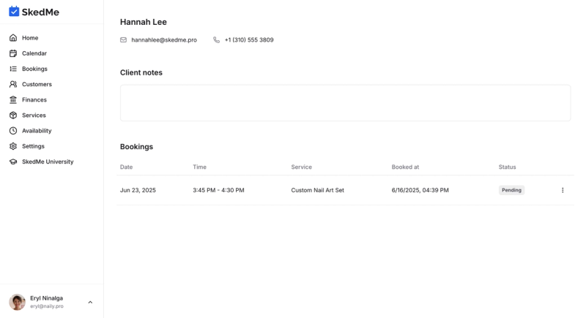586x318 pixels.
Task: Click the Services box icon
Action: 13,116
